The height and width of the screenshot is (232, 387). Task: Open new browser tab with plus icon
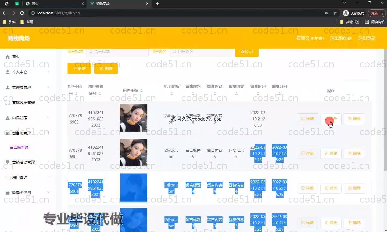tap(157, 3)
